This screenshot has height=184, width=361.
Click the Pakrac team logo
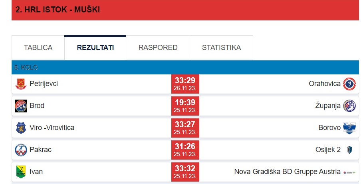click(21, 150)
